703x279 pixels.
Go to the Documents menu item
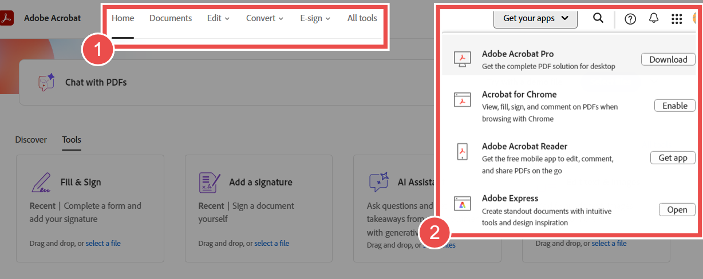tap(171, 18)
